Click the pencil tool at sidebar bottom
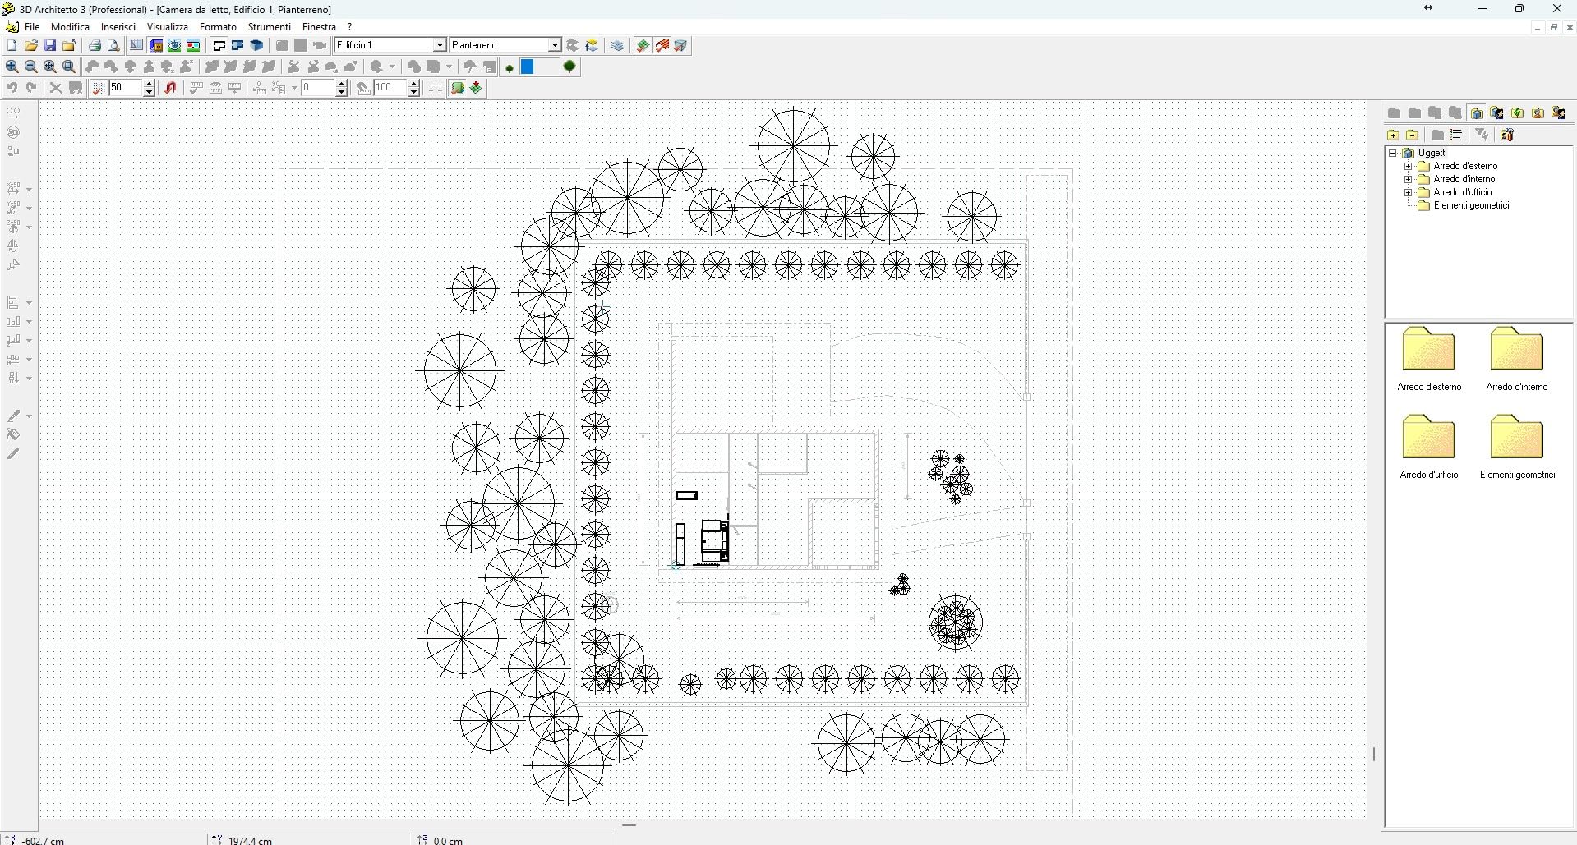Viewport: 1577px width, 845px height. [x=13, y=453]
